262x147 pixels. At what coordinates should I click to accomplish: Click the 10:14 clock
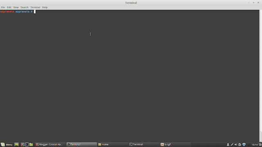[x=255, y=145]
